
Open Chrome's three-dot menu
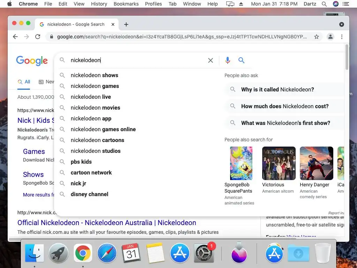[342, 37]
